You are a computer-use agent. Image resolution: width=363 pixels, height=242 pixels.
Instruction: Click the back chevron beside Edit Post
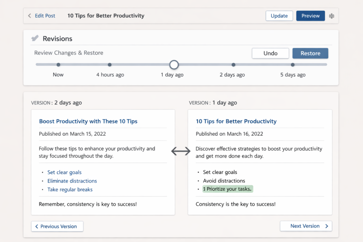(29, 16)
